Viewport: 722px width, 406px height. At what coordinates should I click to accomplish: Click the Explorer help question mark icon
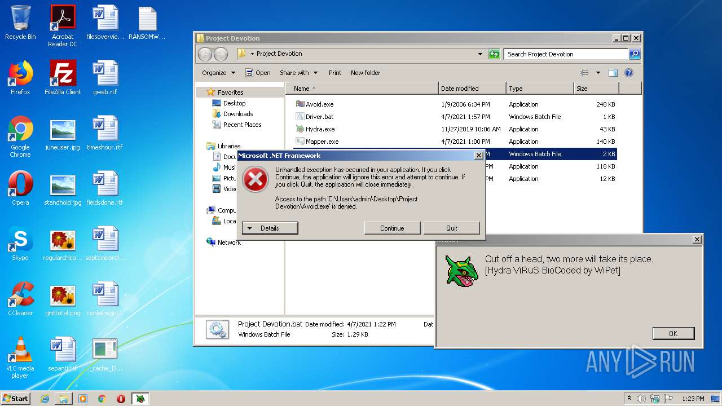coord(629,73)
